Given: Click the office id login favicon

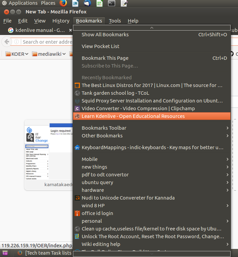Looking at the screenshot, I should (x=77, y=213).
